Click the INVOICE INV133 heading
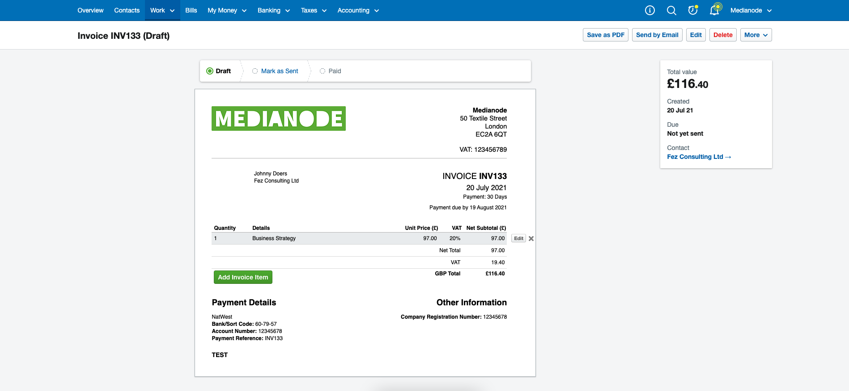The height and width of the screenshot is (391, 849). (475, 176)
